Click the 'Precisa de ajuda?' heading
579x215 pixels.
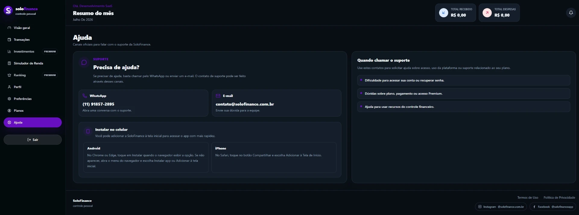116,67
